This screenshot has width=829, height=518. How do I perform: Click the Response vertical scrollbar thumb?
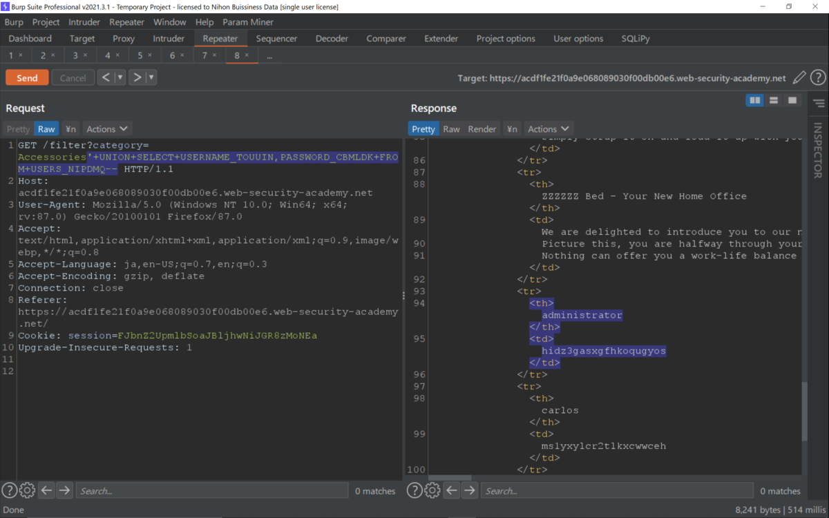804,412
